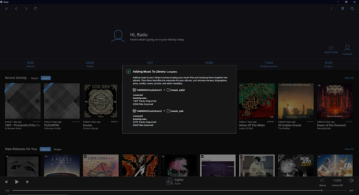The image size is (359, 195).
Task: Click the Necrophobic artist name
Action: [324, 128]
